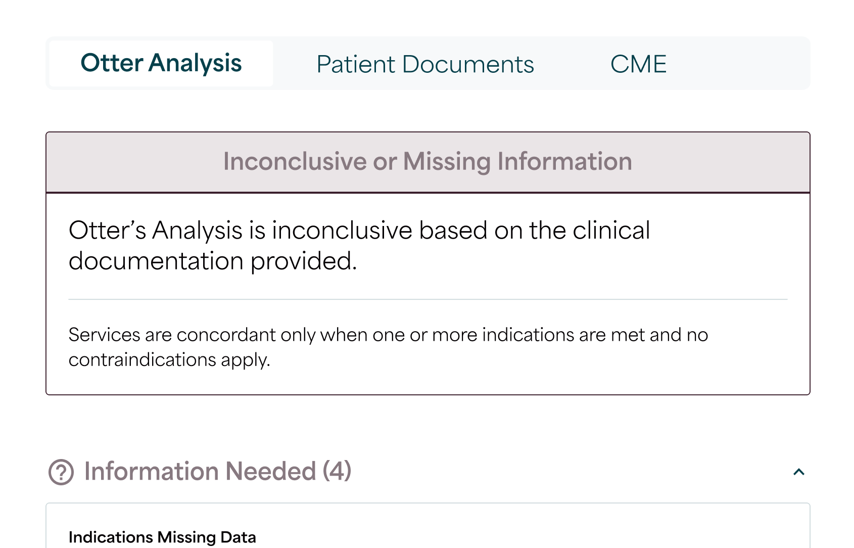Click the divider line inside the analysis card
Screen dimensions: 854x548
click(428, 299)
